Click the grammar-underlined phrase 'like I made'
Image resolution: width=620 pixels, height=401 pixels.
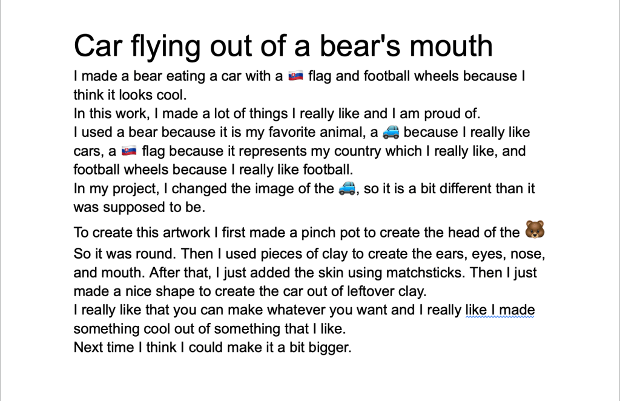(x=500, y=311)
